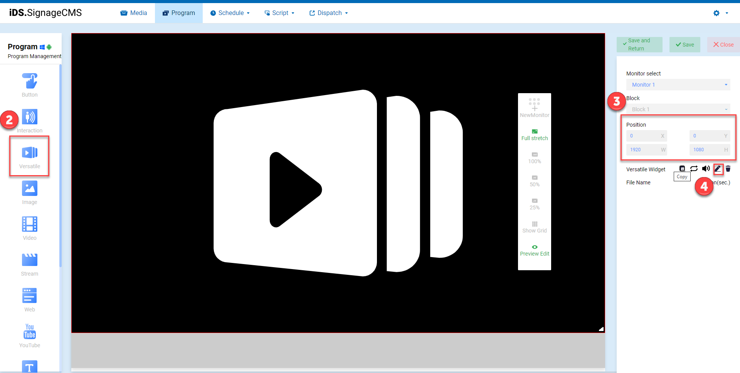Click the NewMonitor tool
The image size is (740, 373).
pos(535,108)
